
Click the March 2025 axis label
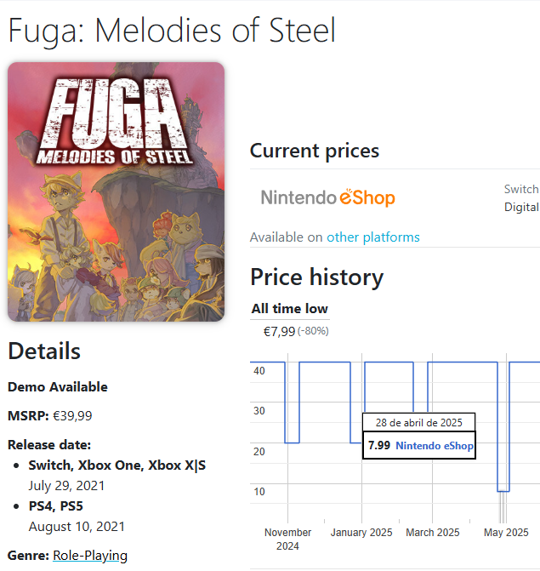click(x=433, y=533)
